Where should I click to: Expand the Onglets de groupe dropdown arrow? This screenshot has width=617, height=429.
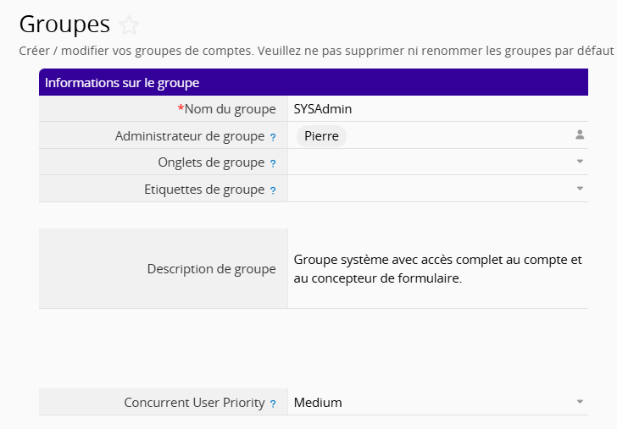pyautogui.click(x=580, y=162)
